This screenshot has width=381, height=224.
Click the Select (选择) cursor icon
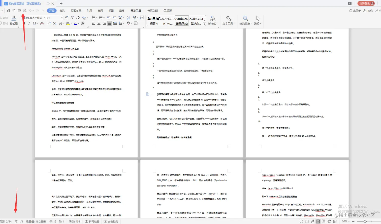pyautogui.click(x=257, y=18)
